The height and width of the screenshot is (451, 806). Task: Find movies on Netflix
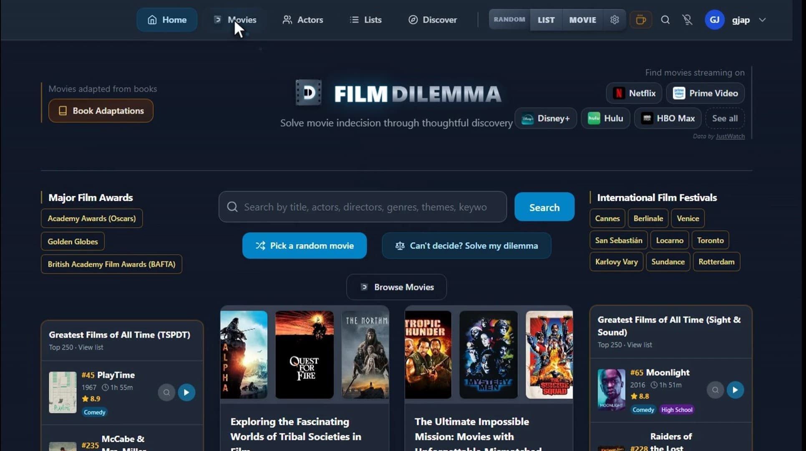point(634,93)
